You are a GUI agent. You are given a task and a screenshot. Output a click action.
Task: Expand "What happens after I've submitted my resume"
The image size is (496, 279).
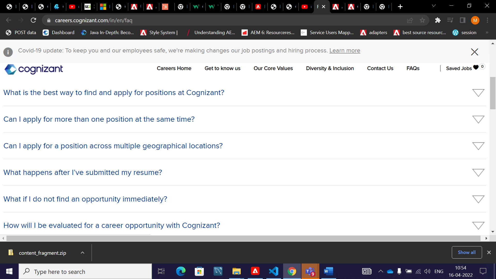478,173
